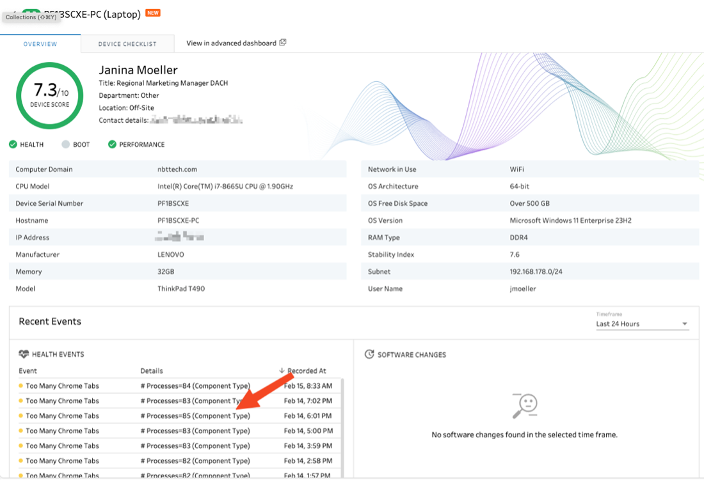The height and width of the screenshot is (482, 704).
Task: Open the Timeframe Last 24 Hours dropdown
Action: click(x=642, y=323)
